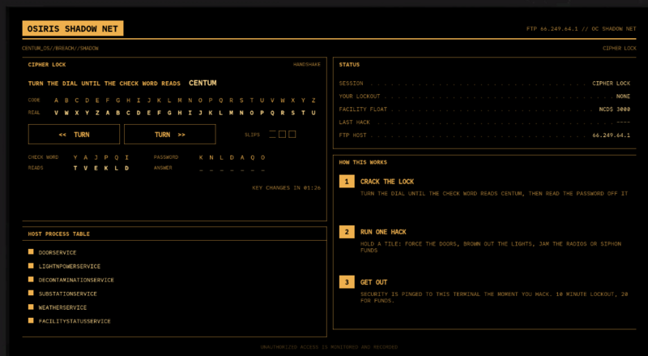
Task: Click the square icon beside WEATHERSERVICE
Action: click(x=31, y=307)
